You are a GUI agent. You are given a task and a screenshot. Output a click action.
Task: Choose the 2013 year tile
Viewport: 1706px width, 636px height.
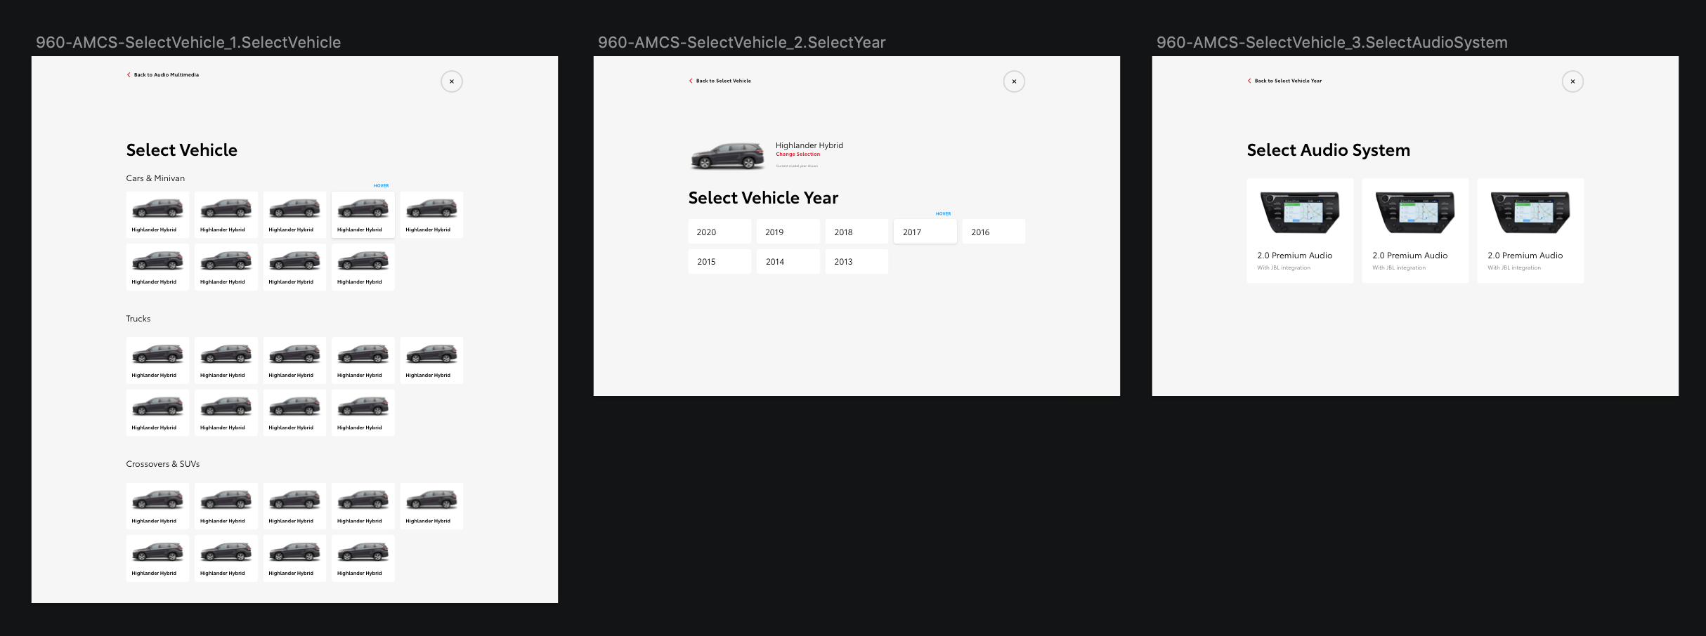857,261
